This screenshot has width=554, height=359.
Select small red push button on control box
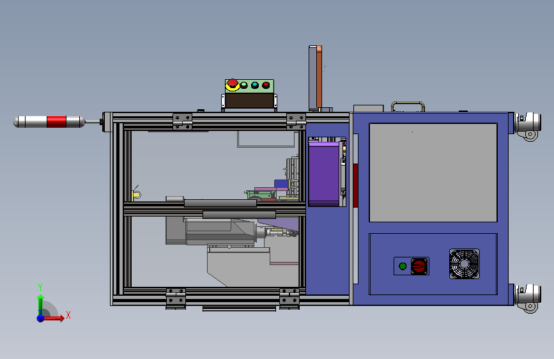point(266,85)
